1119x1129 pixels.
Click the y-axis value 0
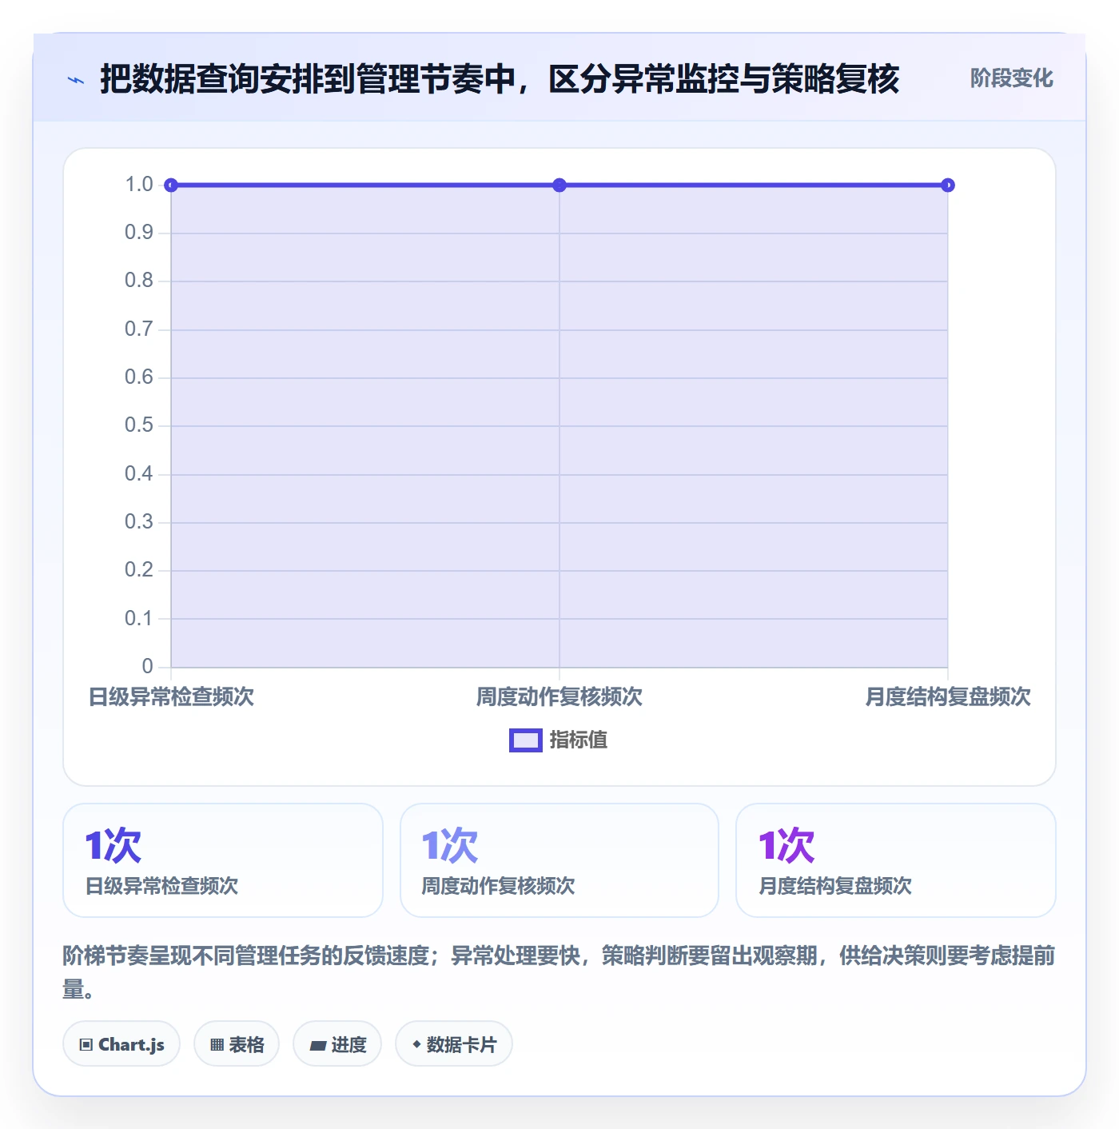[147, 666]
